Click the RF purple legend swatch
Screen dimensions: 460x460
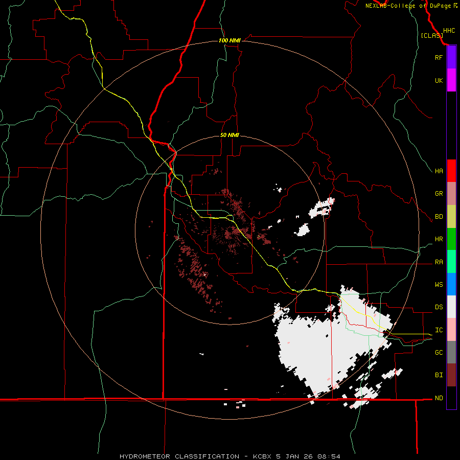tap(451, 57)
